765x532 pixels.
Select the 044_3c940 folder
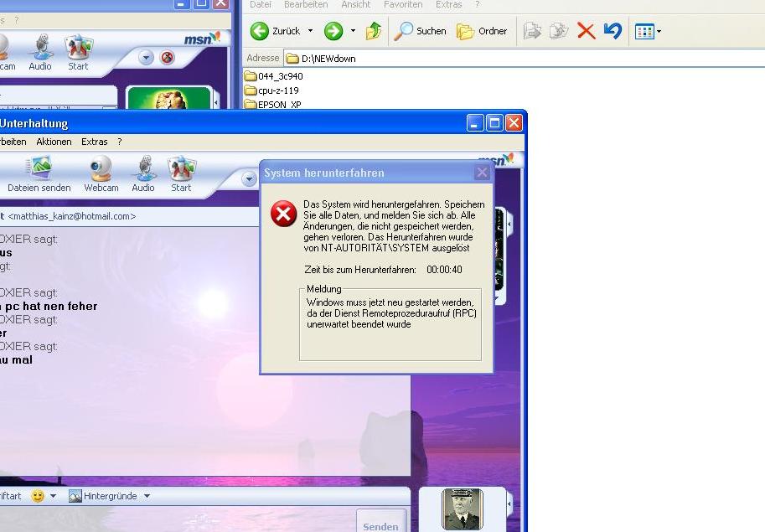click(274, 76)
